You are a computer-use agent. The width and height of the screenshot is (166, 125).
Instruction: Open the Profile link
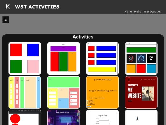(138, 12)
